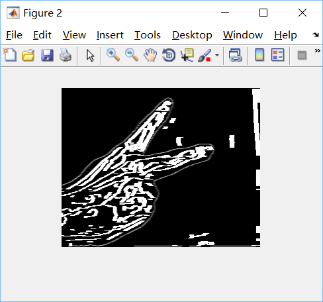The height and width of the screenshot is (302, 323).
Task: Expand the Brush color dropdown arrow
Action: pyautogui.click(x=217, y=55)
